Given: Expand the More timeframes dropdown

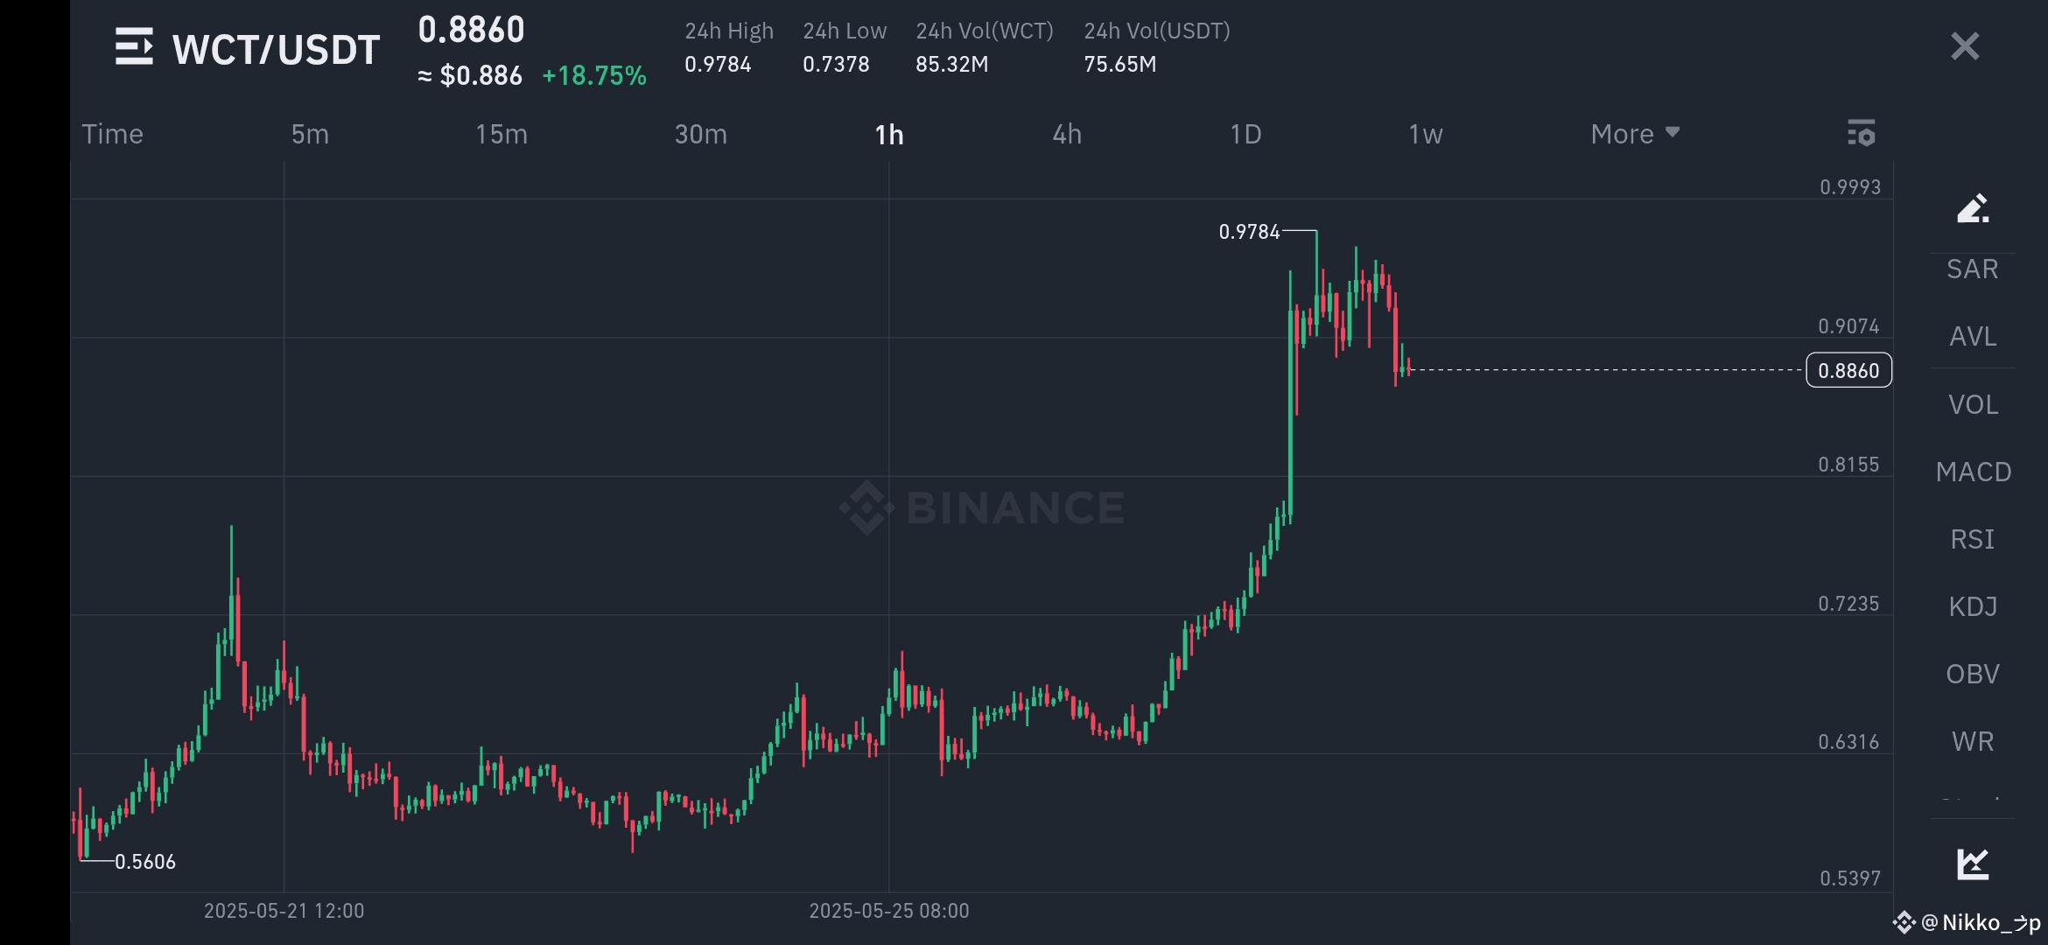Looking at the screenshot, I should 1634,134.
